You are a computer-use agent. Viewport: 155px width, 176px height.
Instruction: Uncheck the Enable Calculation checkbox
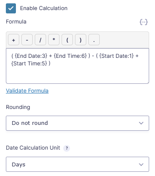click(11, 8)
